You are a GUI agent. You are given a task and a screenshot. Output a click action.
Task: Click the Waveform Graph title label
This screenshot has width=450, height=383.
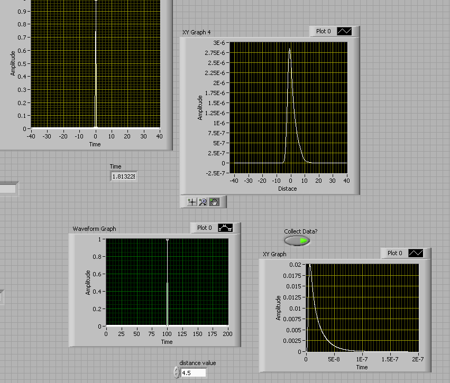94,229
